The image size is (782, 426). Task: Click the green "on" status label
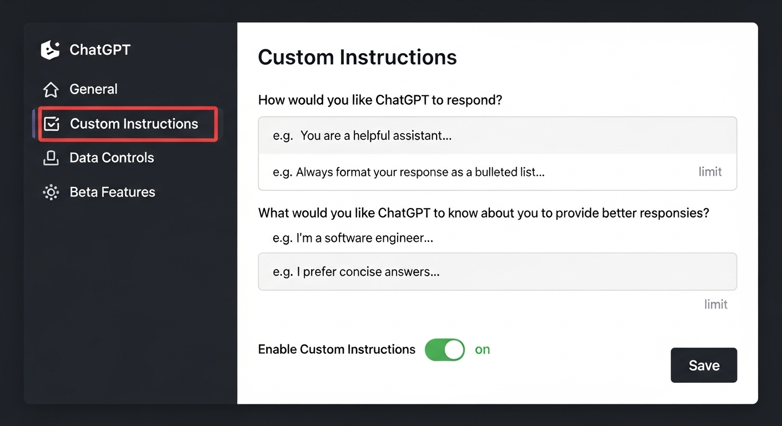[482, 349]
